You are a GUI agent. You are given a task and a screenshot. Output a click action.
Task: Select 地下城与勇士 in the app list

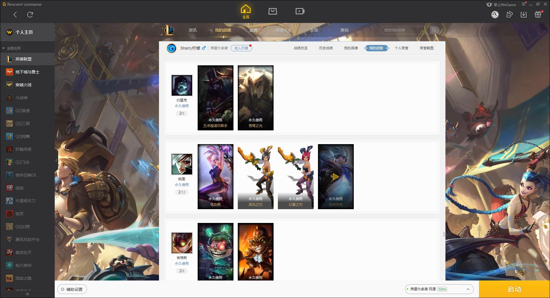pyautogui.click(x=27, y=72)
